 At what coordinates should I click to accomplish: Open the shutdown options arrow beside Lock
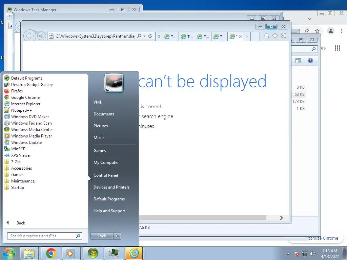117,236
